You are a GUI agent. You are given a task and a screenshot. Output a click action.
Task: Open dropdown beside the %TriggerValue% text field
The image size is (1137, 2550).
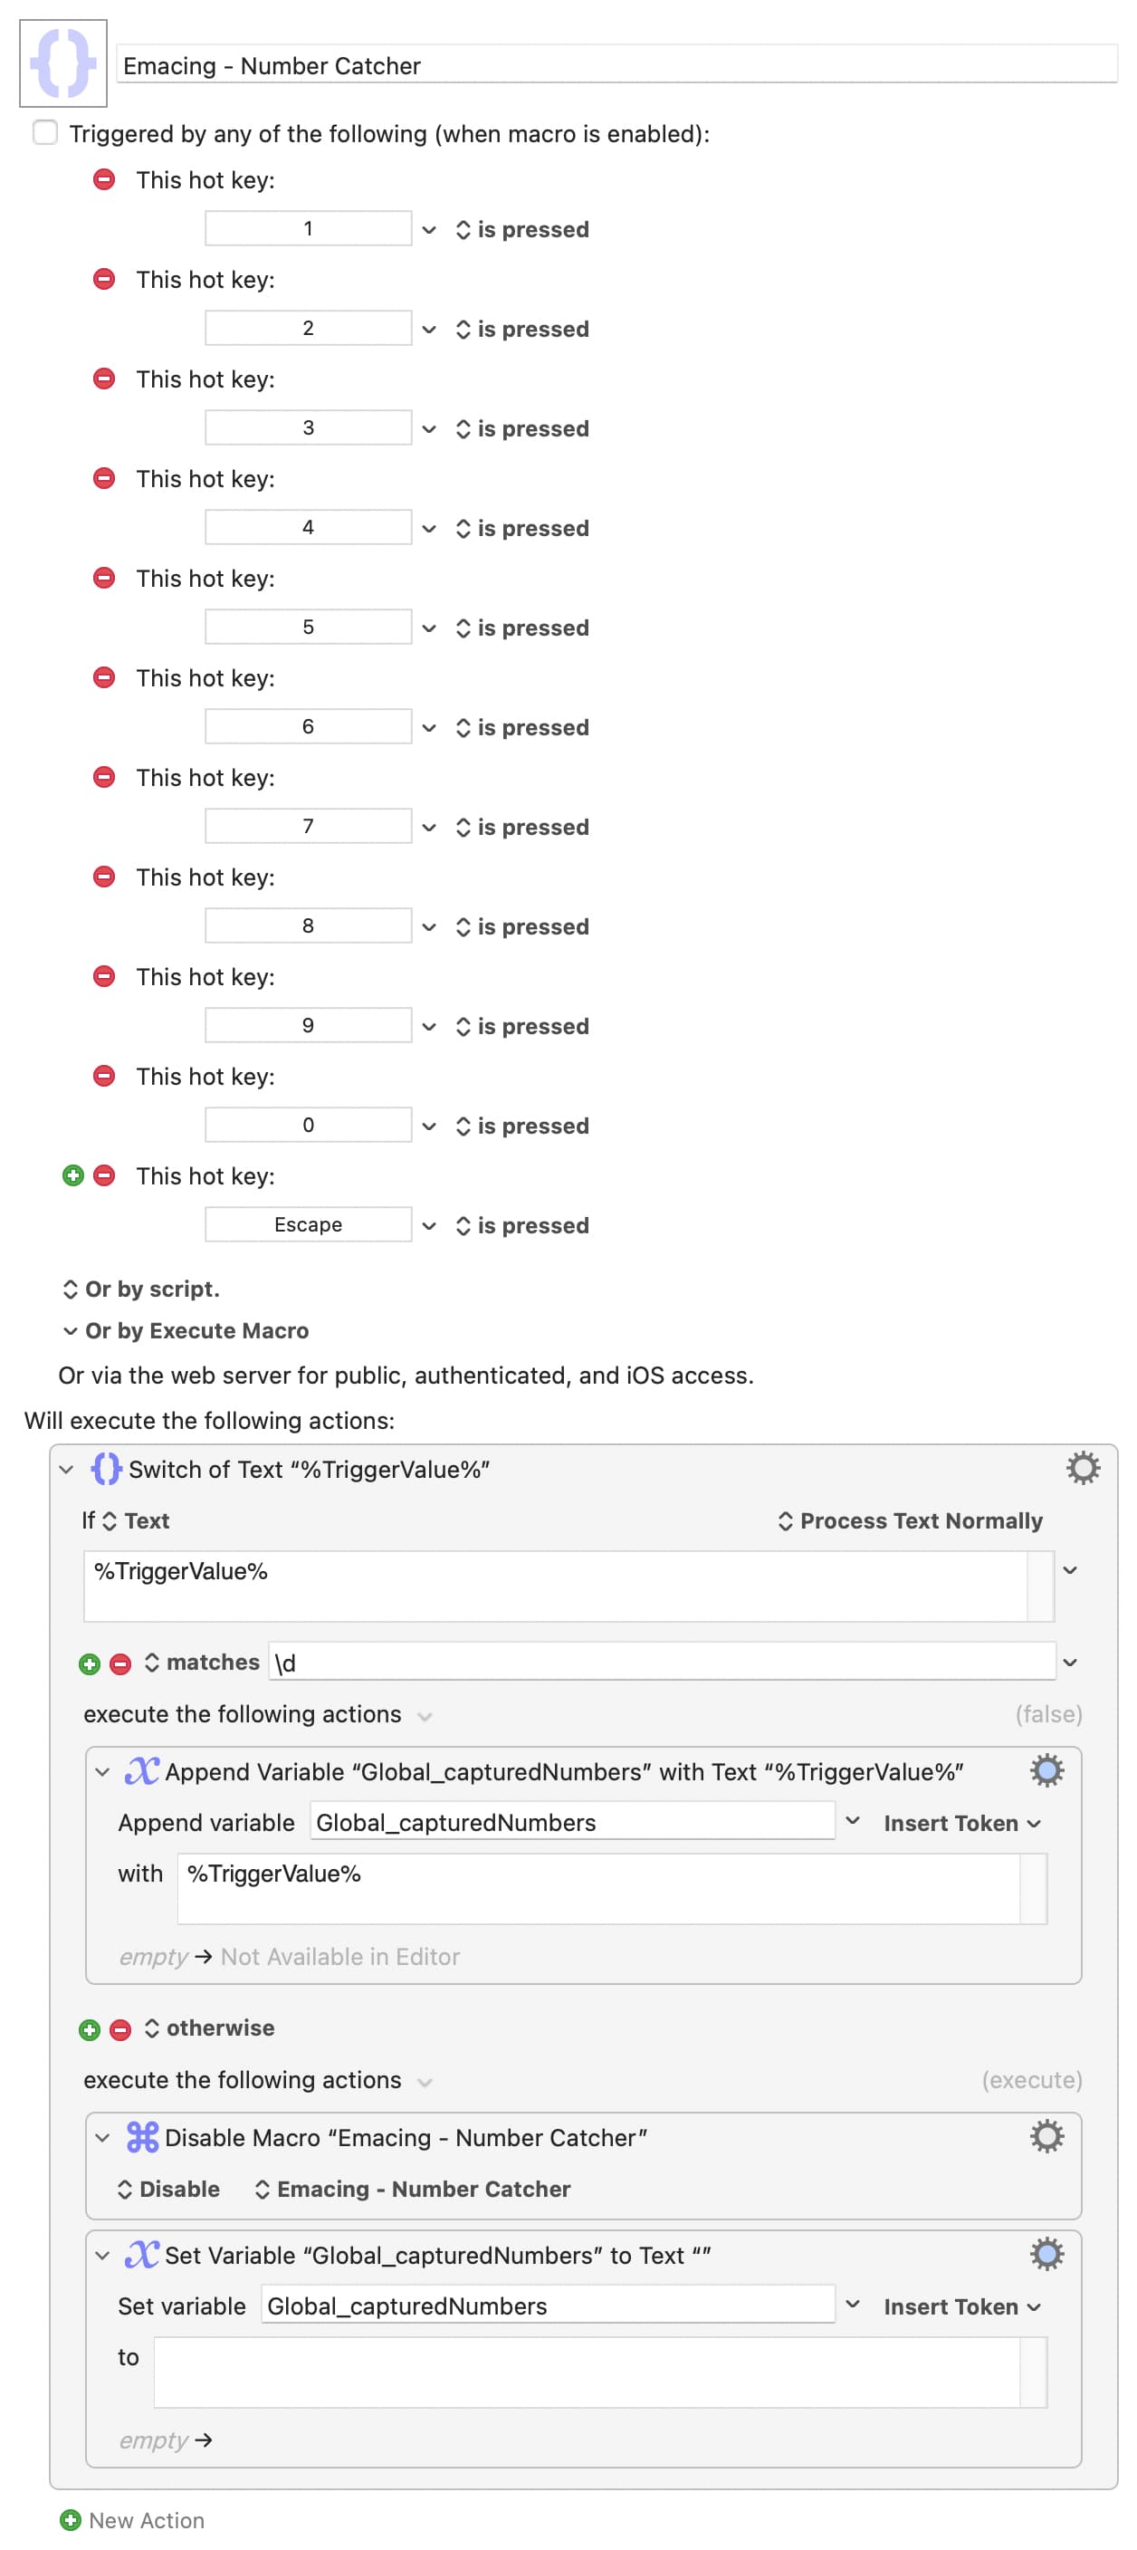pyautogui.click(x=1070, y=1570)
